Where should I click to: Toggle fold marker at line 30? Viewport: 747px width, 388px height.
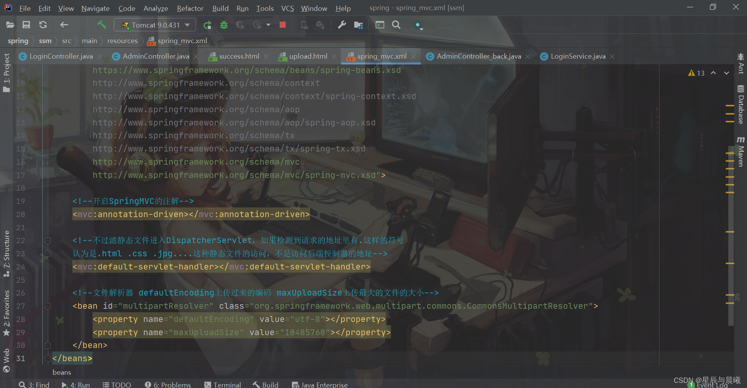[48, 345]
